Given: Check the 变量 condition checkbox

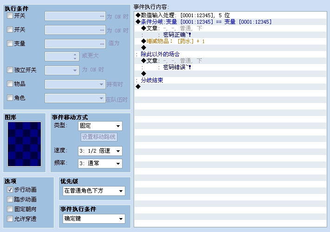Looking at the screenshot, I should 10,43.
